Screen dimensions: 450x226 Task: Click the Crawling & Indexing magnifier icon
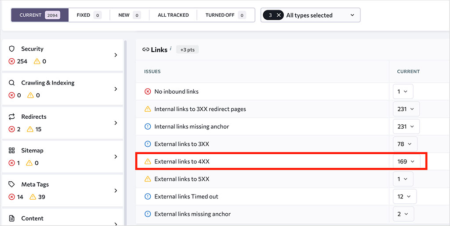click(11, 83)
